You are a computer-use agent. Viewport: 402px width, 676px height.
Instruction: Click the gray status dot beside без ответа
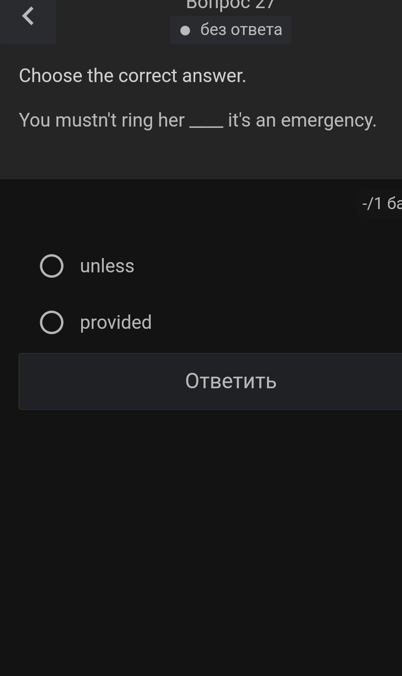click(185, 30)
